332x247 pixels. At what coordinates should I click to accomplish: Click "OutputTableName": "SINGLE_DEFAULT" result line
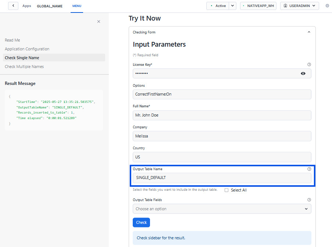coord(50,107)
